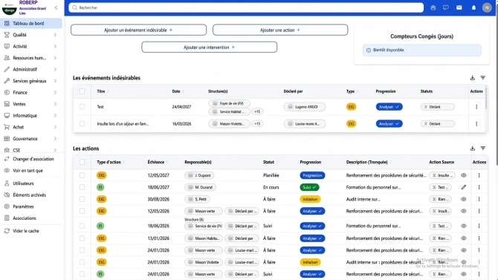Open three-dot menu for S. Petit action
The image size is (498, 280).
pos(479,199)
